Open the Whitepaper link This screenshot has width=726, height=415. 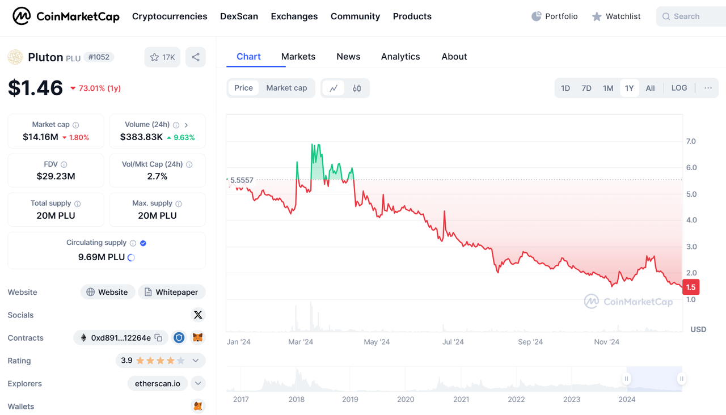click(x=171, y=292)
